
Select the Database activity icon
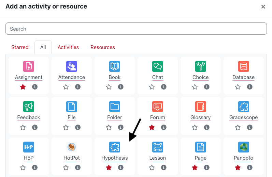click(244, 66)
